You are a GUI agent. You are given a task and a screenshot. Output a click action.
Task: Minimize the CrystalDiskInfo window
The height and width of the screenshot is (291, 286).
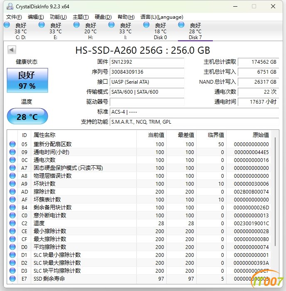tap(235, 7)
